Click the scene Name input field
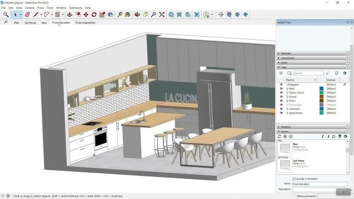The height and width of the screenshot is (199, 354). point(320,184)
